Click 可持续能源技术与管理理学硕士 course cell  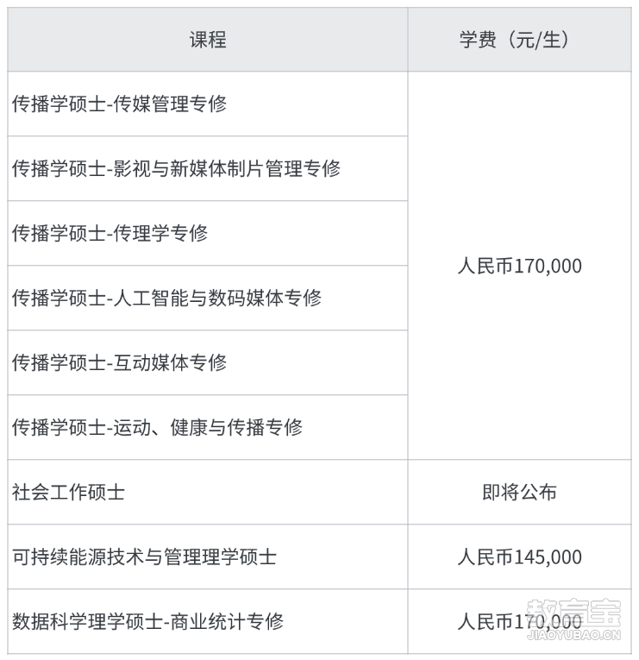(x=208, y=556)
